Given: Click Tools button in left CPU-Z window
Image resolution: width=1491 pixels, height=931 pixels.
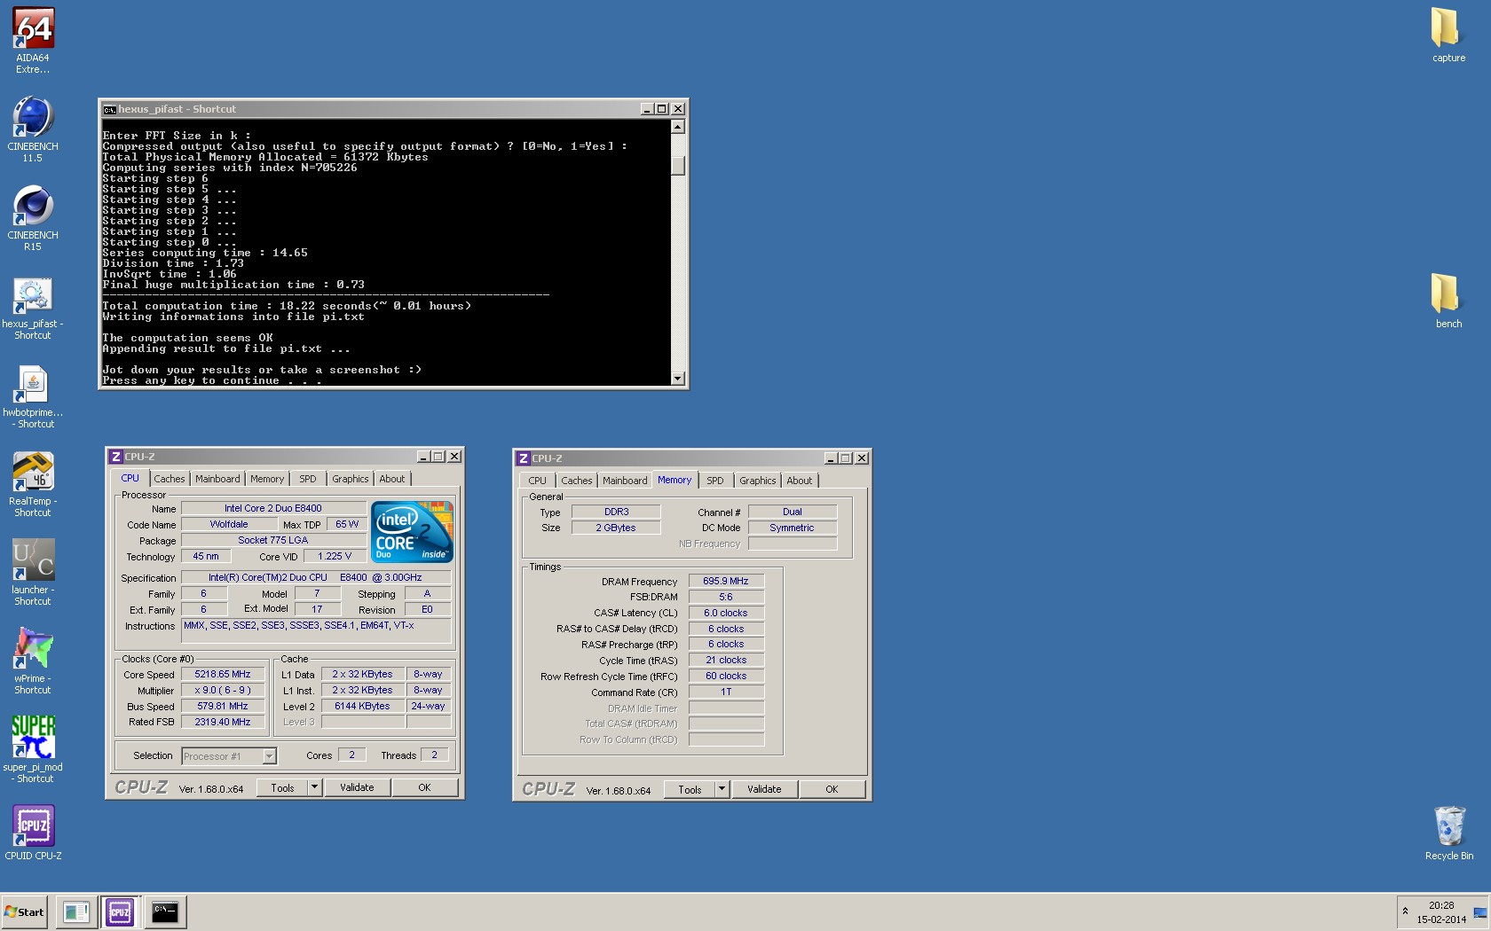Looking at the screenshot, I should click(x=282, y=788).
